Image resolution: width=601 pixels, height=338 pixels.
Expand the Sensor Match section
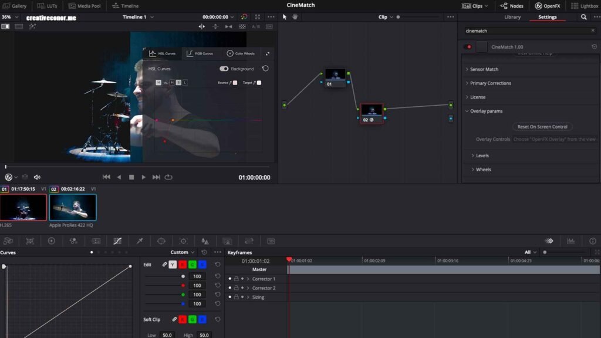coord(484,69)
